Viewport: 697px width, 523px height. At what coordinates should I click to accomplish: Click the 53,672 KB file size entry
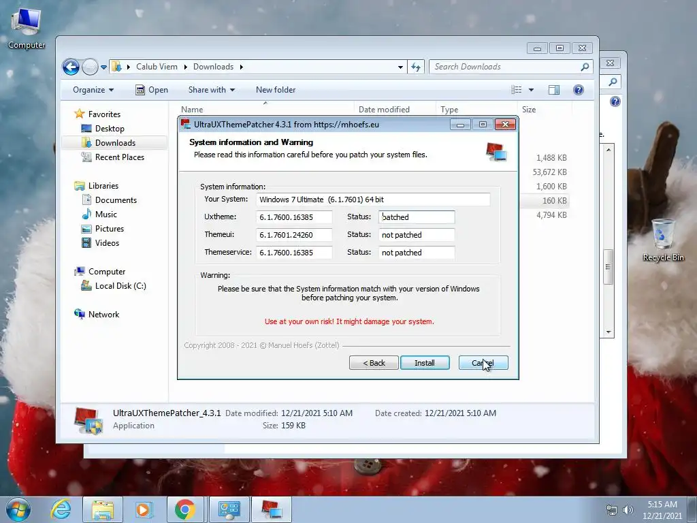click(x=549, y=172)
